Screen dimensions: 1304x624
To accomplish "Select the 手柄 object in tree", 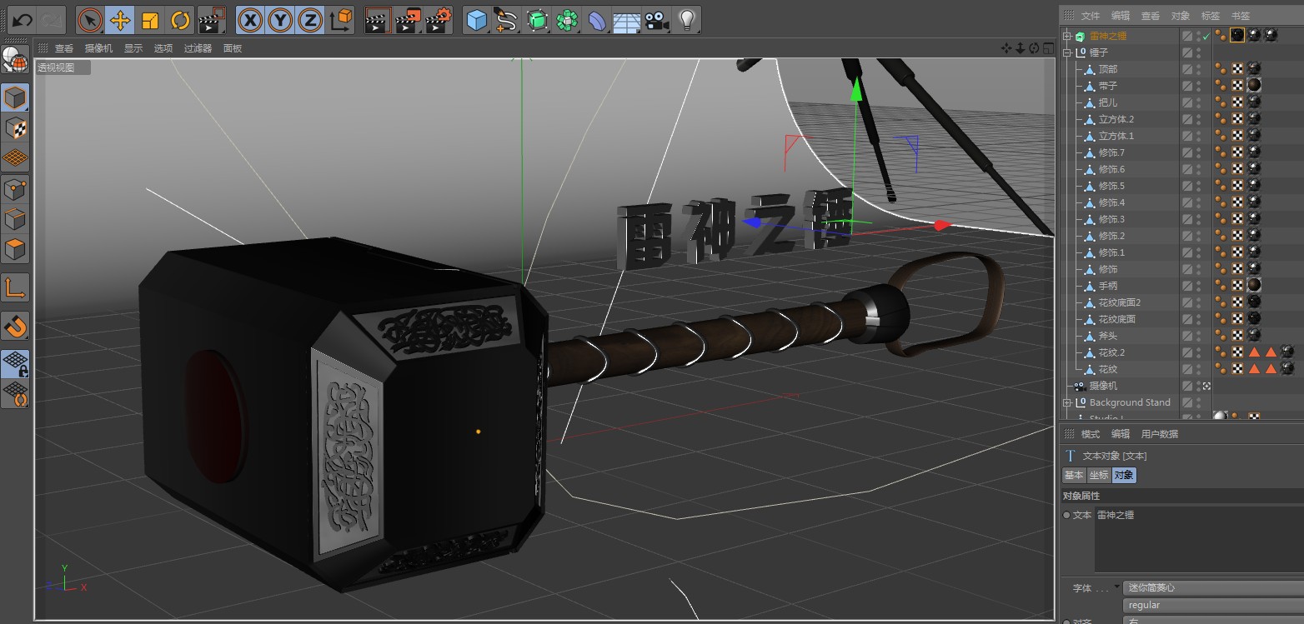I will pyautogui.click(x=1107, y=286).
